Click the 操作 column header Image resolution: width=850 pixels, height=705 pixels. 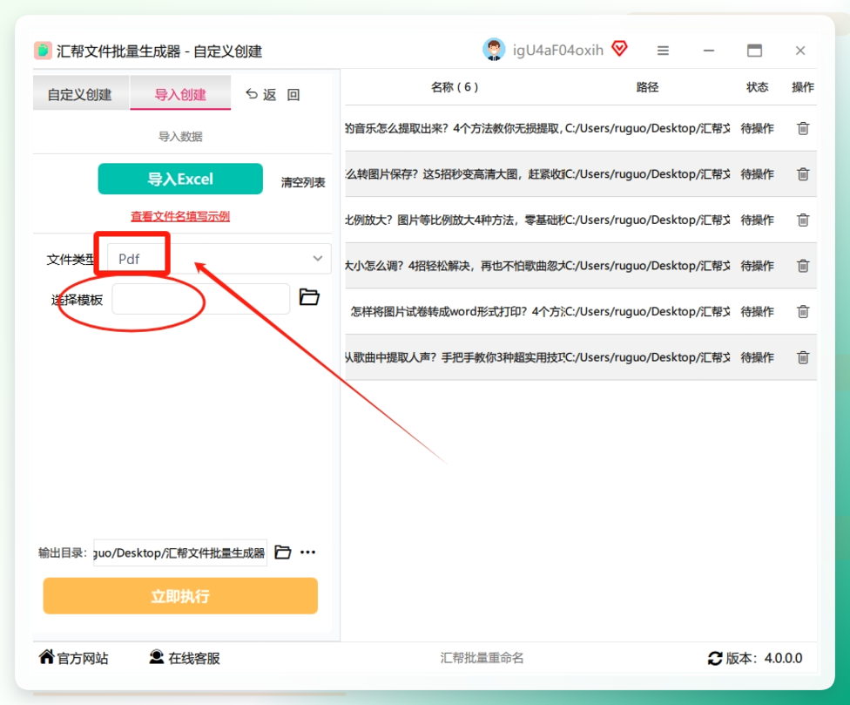point(803,87)
